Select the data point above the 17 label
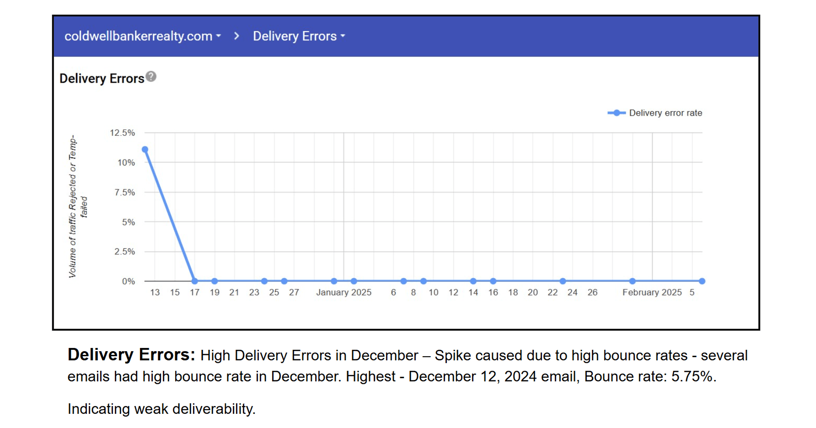The height and width of the screenshot is (428, 816). (x=195, y=281)
